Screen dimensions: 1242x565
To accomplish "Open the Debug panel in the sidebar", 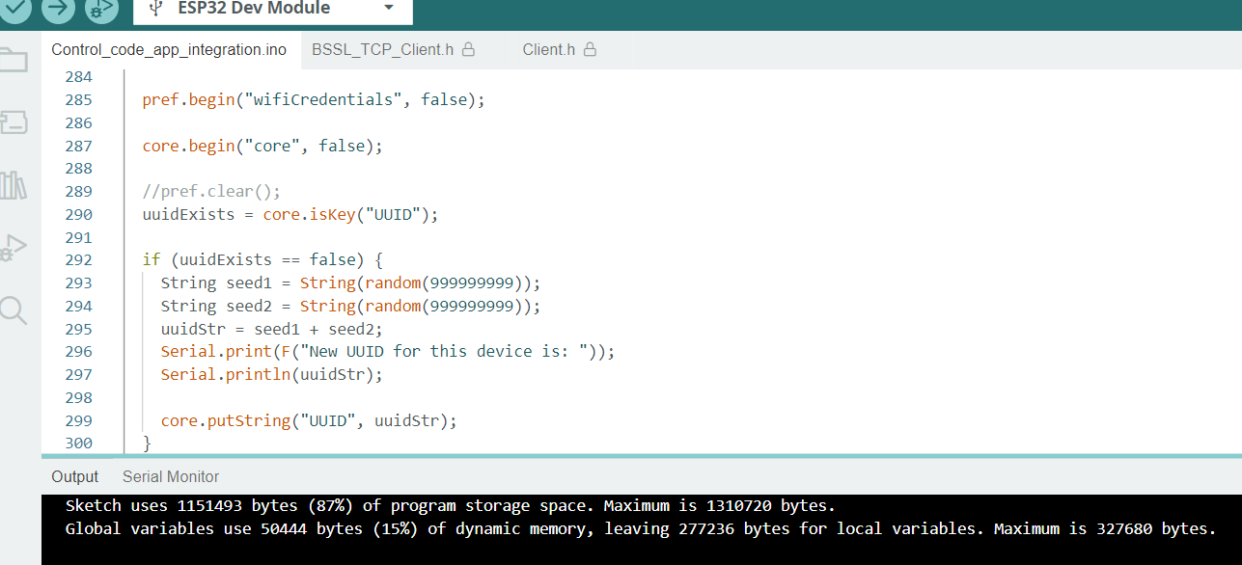I will (14, 248).
